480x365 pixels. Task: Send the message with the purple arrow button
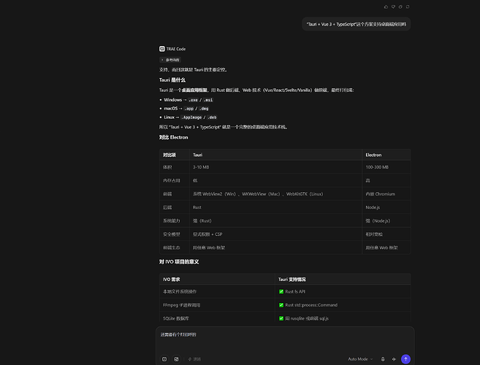405,359
